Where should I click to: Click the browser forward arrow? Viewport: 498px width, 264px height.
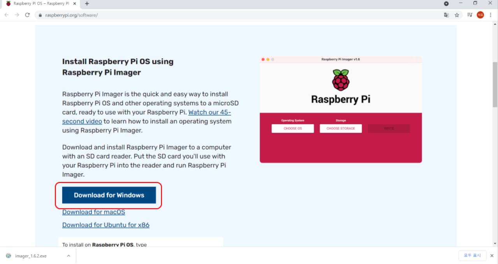[x=17, y=15]
